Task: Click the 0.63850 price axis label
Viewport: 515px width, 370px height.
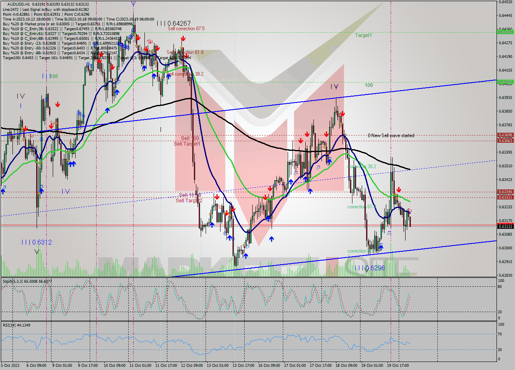Action: point(505,111)
